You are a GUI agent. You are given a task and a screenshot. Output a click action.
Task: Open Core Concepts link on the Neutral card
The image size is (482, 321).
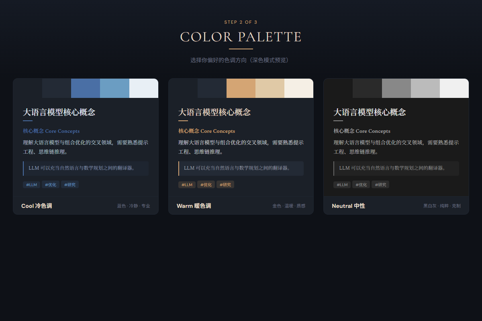point(361,131)
